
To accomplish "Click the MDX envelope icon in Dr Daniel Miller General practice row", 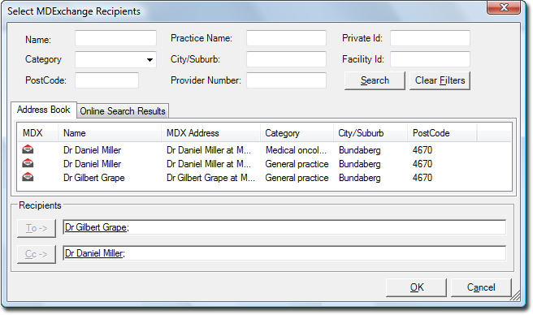I will pyautogui.click(x=28, y=163).
